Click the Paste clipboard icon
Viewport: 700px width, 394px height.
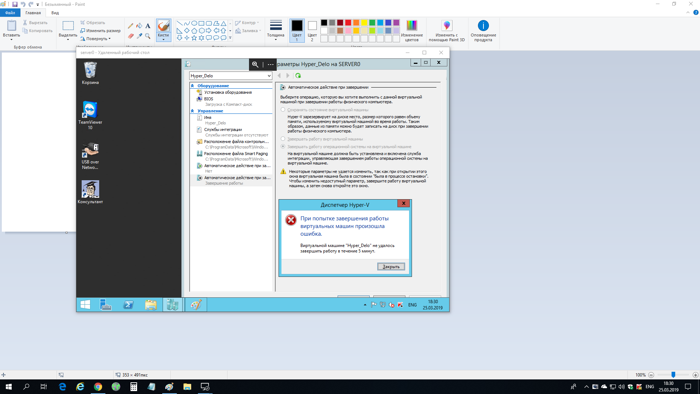tap(12, 26)
